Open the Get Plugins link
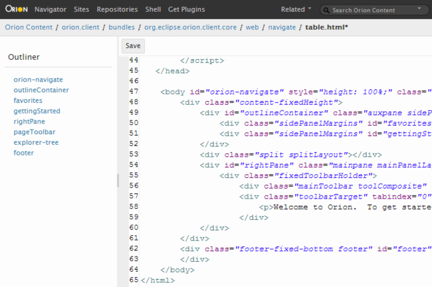Viewport: 432px width, 287px height. tap(187, 9)
